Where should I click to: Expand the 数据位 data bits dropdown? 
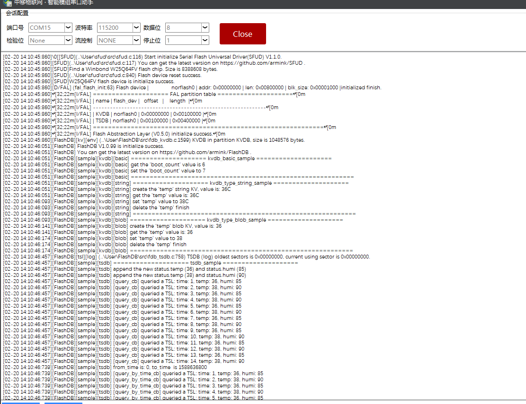pyautogui.click(x=205, y=27)
